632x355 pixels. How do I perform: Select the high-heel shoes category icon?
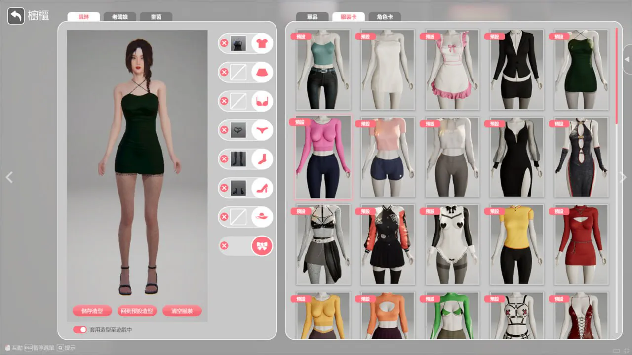262,188
